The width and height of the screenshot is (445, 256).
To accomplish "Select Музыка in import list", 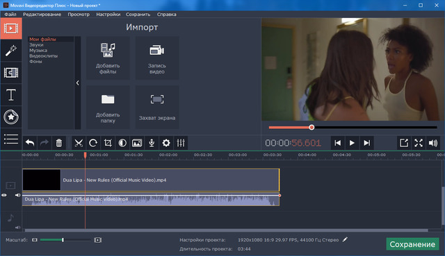I will [x=38, y=51].
